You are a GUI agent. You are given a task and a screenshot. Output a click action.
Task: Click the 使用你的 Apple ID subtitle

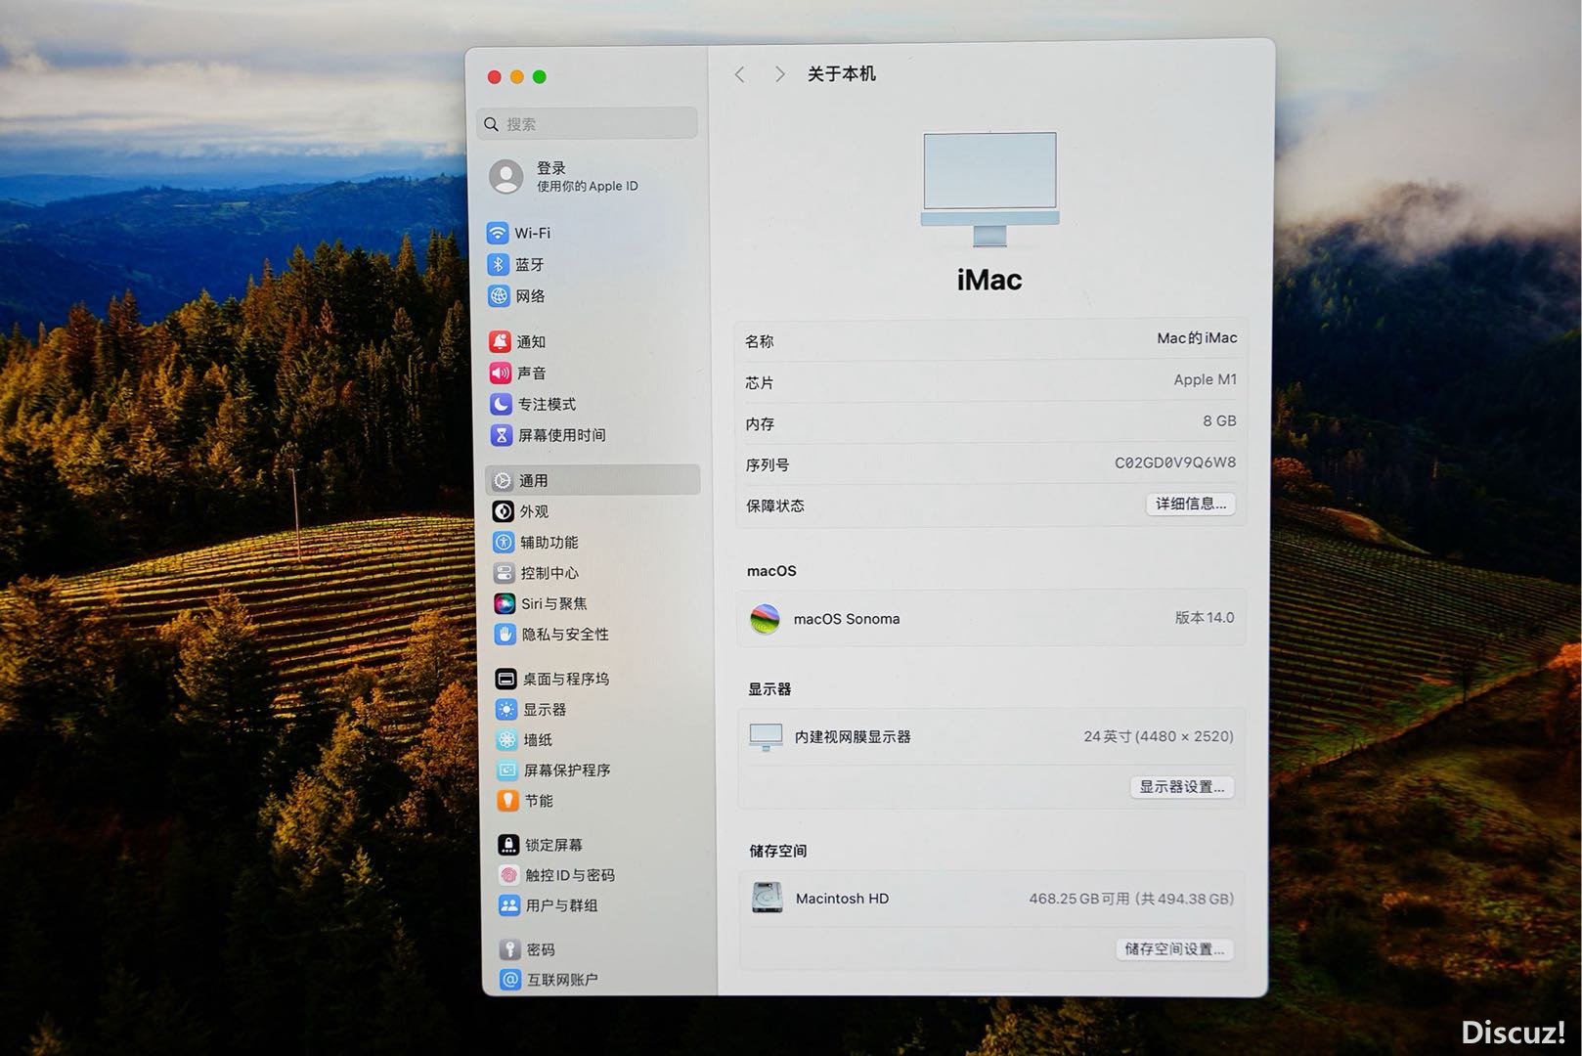pos(587,187)
